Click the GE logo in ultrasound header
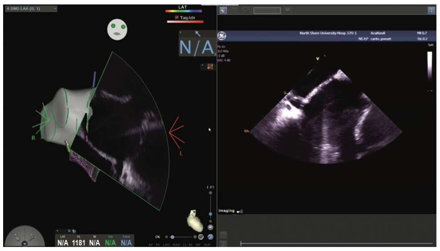 tap(222, 36)
